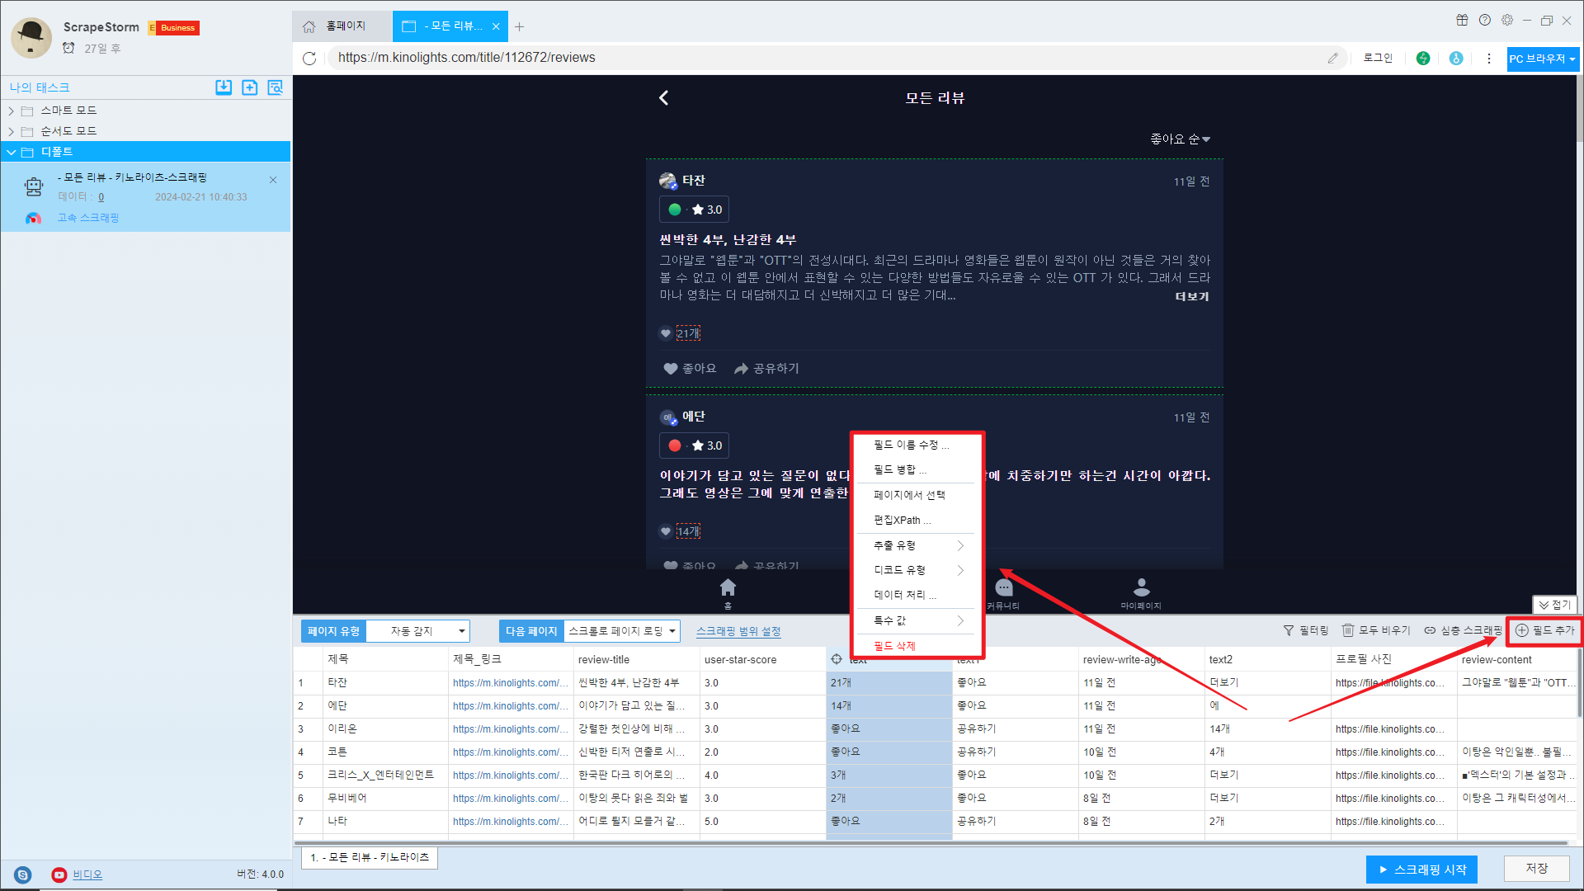Image resolution: width=1584 pixels, height=891 pixels.
Task: Open the 페이지 유형 자동 감지 dropdown
Action: coord(417,631)
